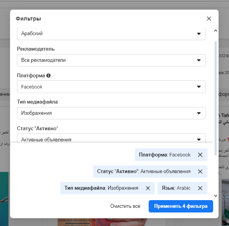
Task: Click the Тип медиафайла: Изображения chip label
Action: coord(101,188)
